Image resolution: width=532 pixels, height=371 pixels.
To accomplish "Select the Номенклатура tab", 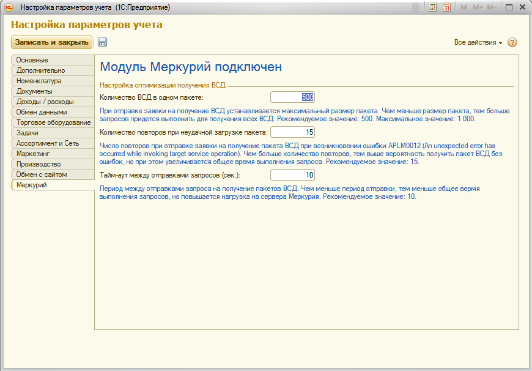I will pos(53,81).
